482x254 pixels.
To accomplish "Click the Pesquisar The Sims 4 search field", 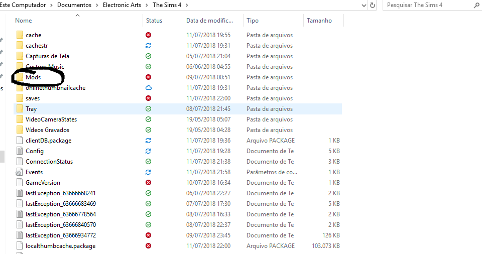I will (x=430, y=5).
